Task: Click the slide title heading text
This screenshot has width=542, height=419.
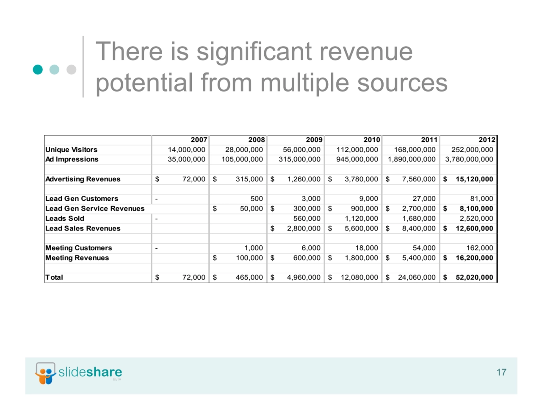Action: pos(271,67)
